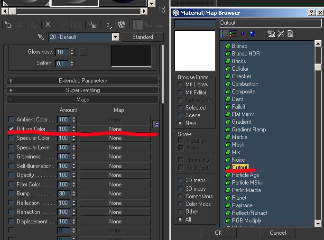Select the 2D maps radio button
This screenshot has height=240, width=324.
(x=180, y=180)
